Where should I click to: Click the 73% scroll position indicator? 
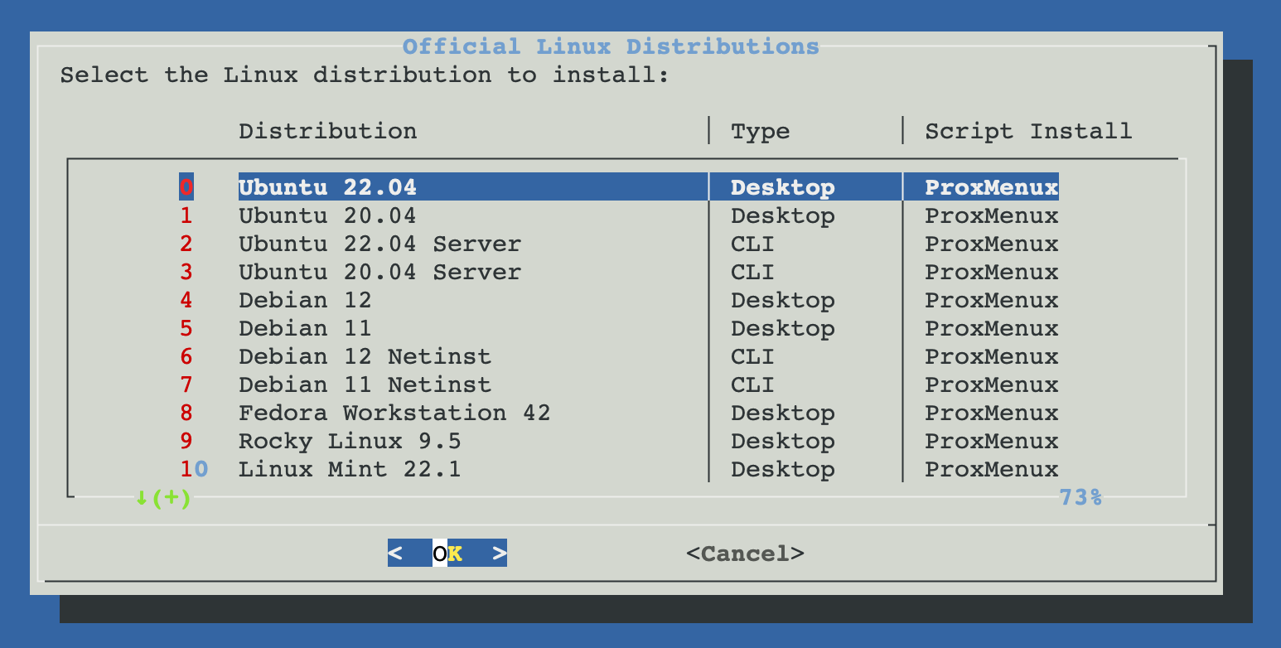click(x=1080, y=497)
